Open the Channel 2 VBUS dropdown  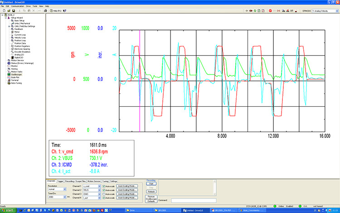point(99,190)
